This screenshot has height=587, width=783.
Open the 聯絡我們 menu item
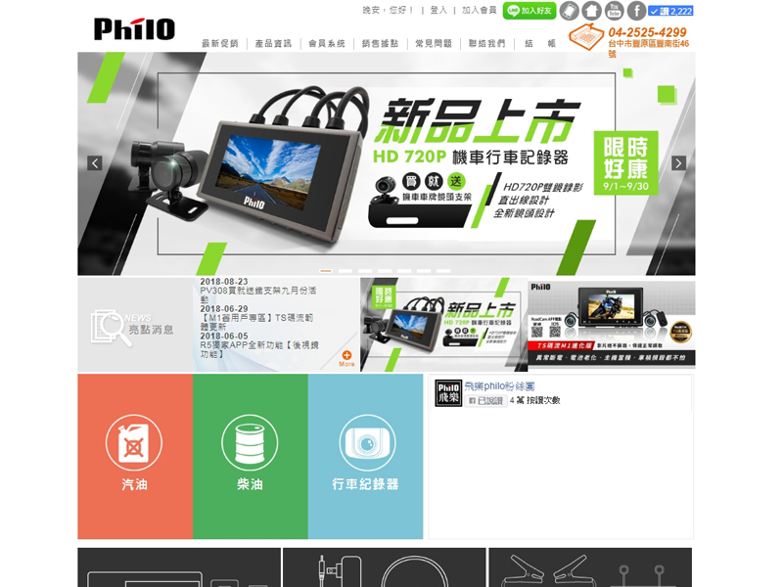(x=486, y=43)
